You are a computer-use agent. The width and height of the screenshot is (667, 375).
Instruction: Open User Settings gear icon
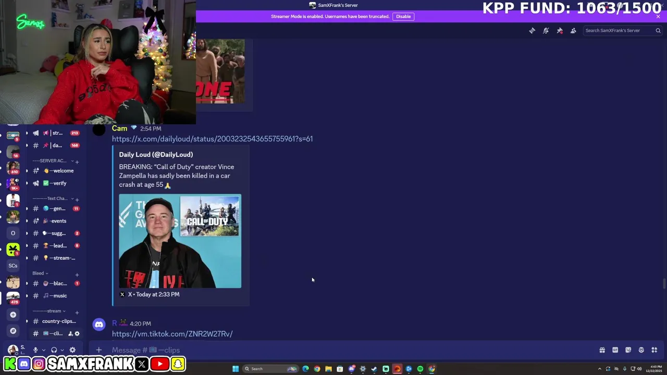point(72,350)
